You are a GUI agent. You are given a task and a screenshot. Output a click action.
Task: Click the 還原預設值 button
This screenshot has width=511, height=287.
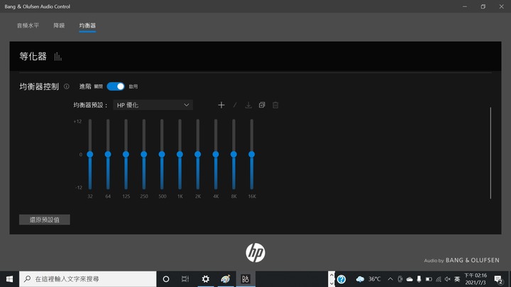tap(44, 220)
